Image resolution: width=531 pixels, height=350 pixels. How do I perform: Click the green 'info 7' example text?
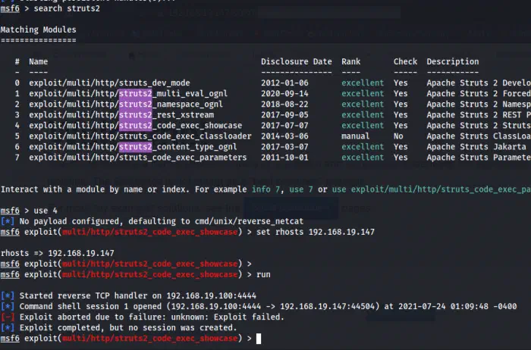coord(265,189)
